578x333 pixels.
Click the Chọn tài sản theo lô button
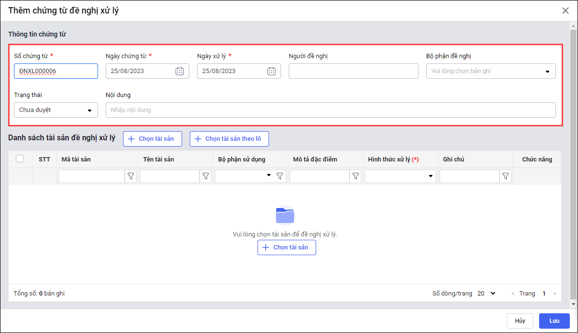pos(229,139)
